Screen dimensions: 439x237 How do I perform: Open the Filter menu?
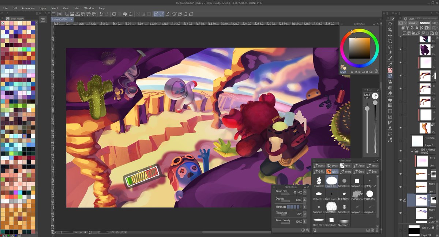pyautogui.click(x=76, y=8)
